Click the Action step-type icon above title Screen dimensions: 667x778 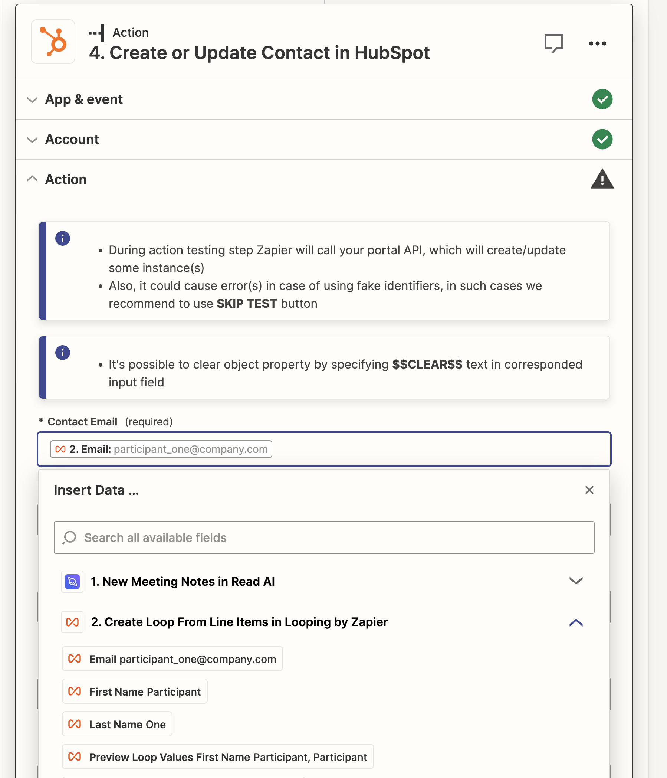pos(97,33)
